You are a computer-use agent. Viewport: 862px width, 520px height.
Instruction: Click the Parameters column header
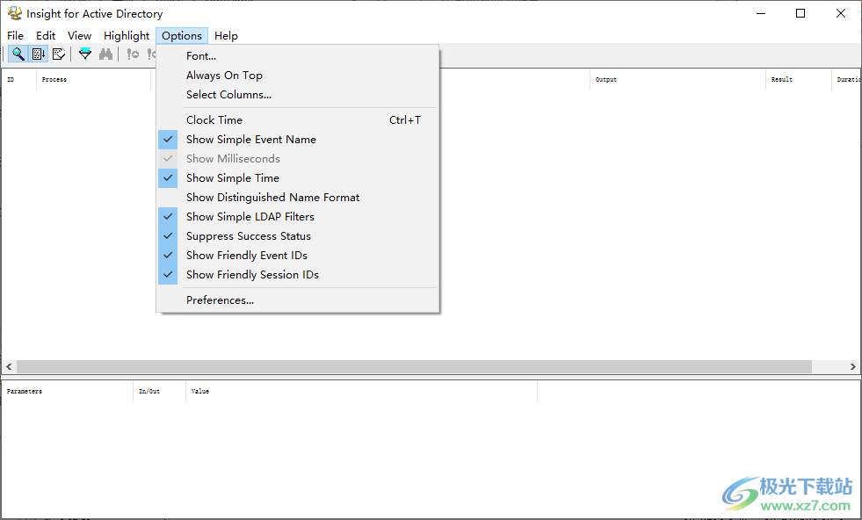click(67, 391)
